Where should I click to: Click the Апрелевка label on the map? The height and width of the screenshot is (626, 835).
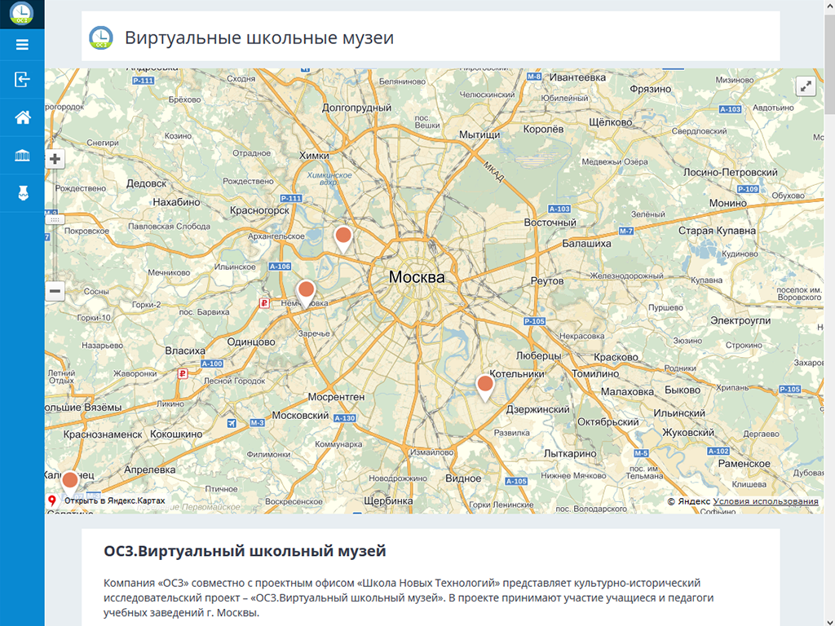[150, 469]
